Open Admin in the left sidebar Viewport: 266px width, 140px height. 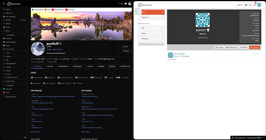(8, 24)
